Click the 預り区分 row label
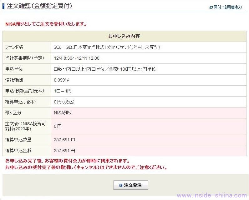Image resolution: width=249 pixels, height=200 pixels. 13,113
